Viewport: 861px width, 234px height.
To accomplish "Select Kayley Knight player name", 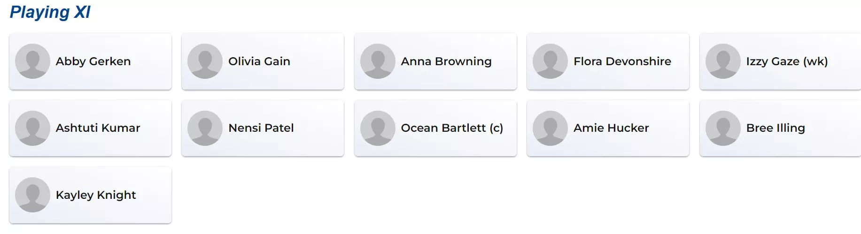I will click(x=96, y=195).
